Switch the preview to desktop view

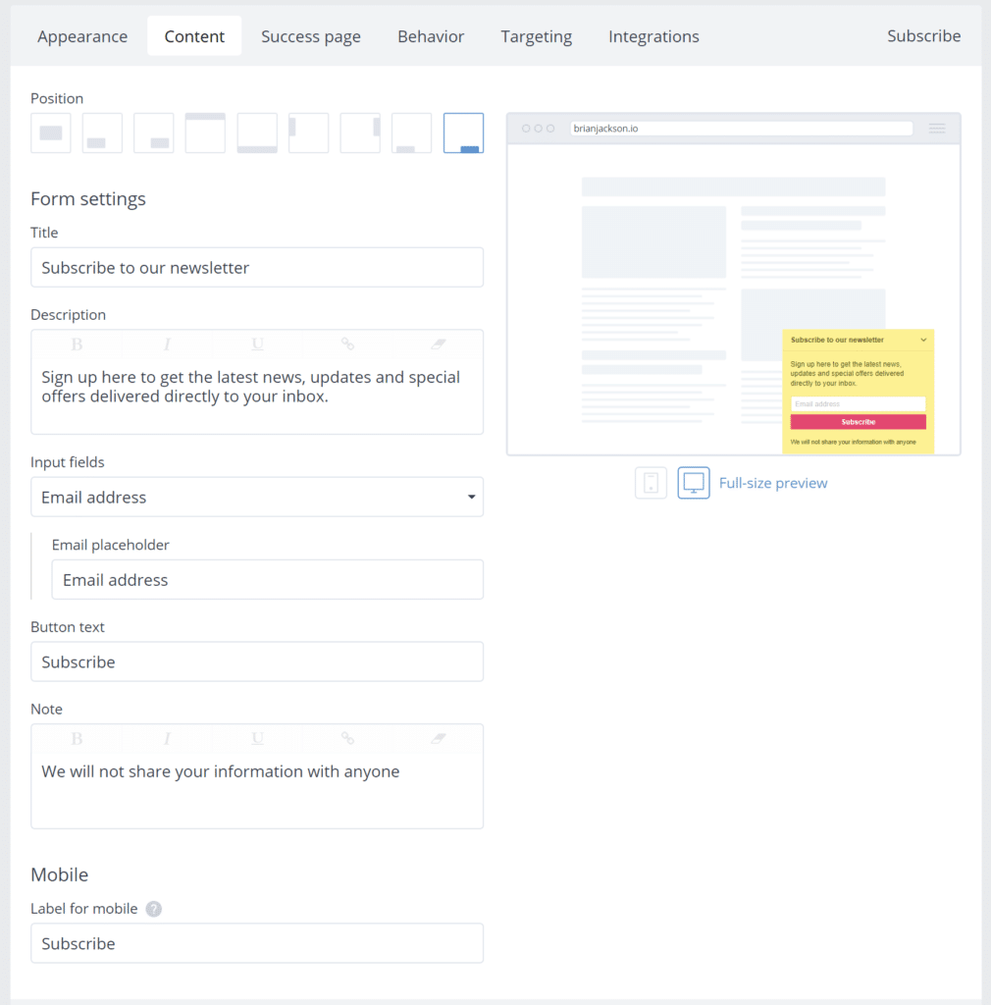point(694,482)
